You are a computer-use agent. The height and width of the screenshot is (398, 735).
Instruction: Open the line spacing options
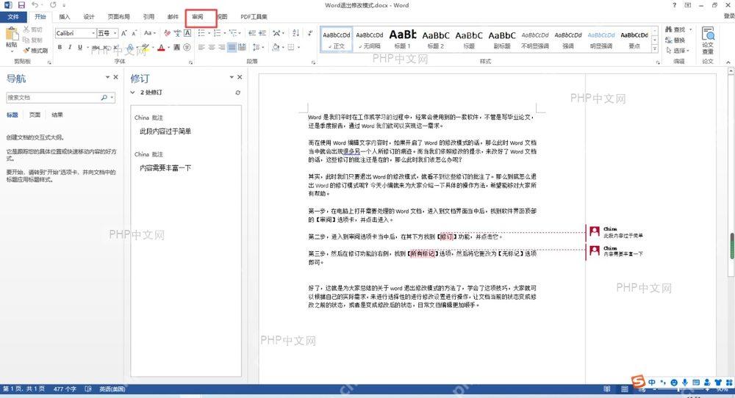tap(257, 47)
